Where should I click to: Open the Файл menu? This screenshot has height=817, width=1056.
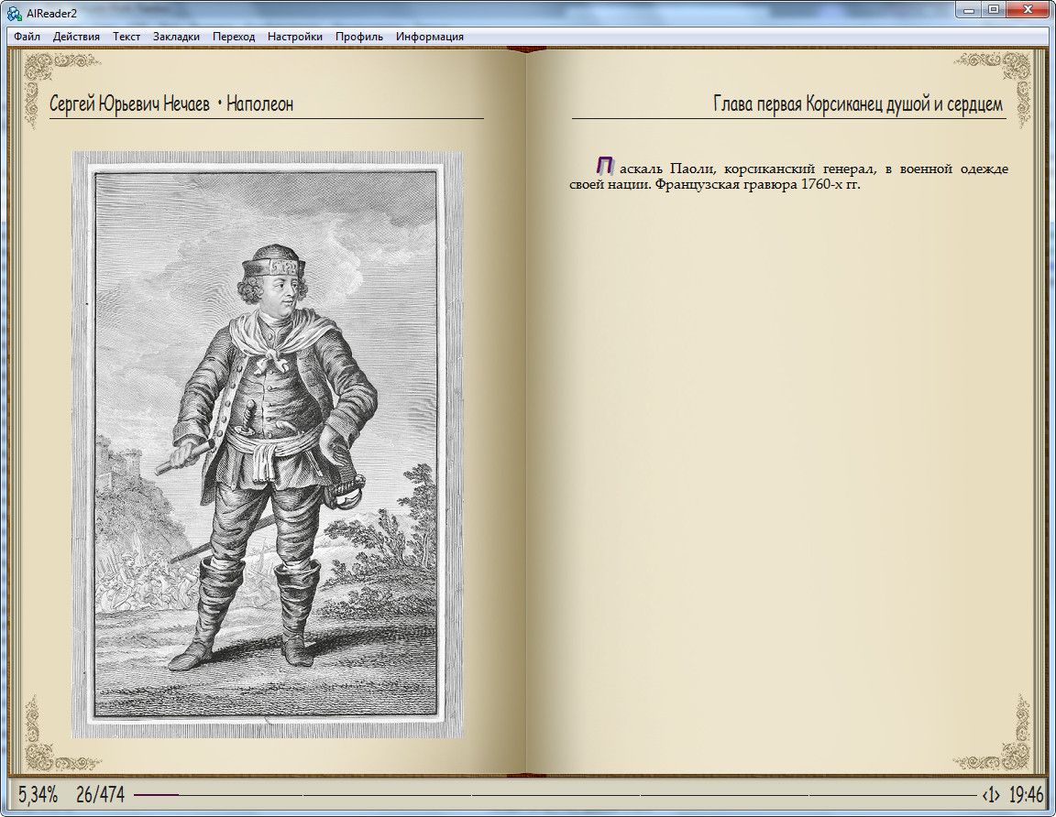tap(27, 37)
